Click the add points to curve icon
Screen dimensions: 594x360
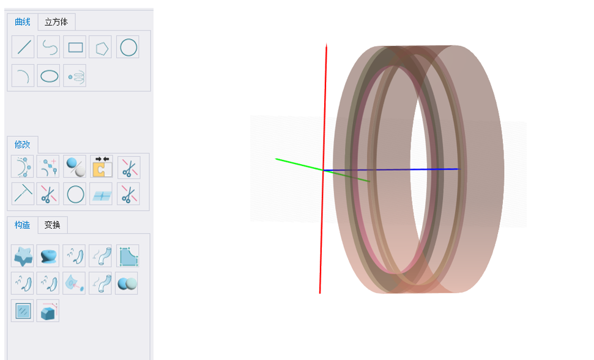pyautogui.click(x=48, y=167)
